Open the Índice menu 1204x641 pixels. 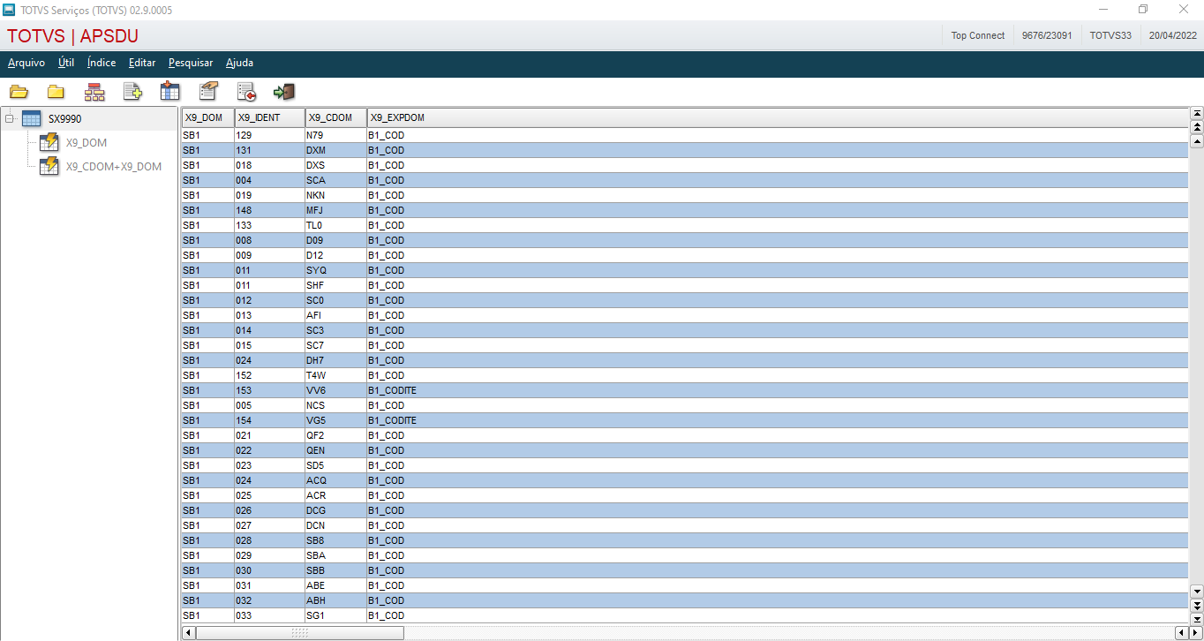pyautogui.click(x=102, y=63)
